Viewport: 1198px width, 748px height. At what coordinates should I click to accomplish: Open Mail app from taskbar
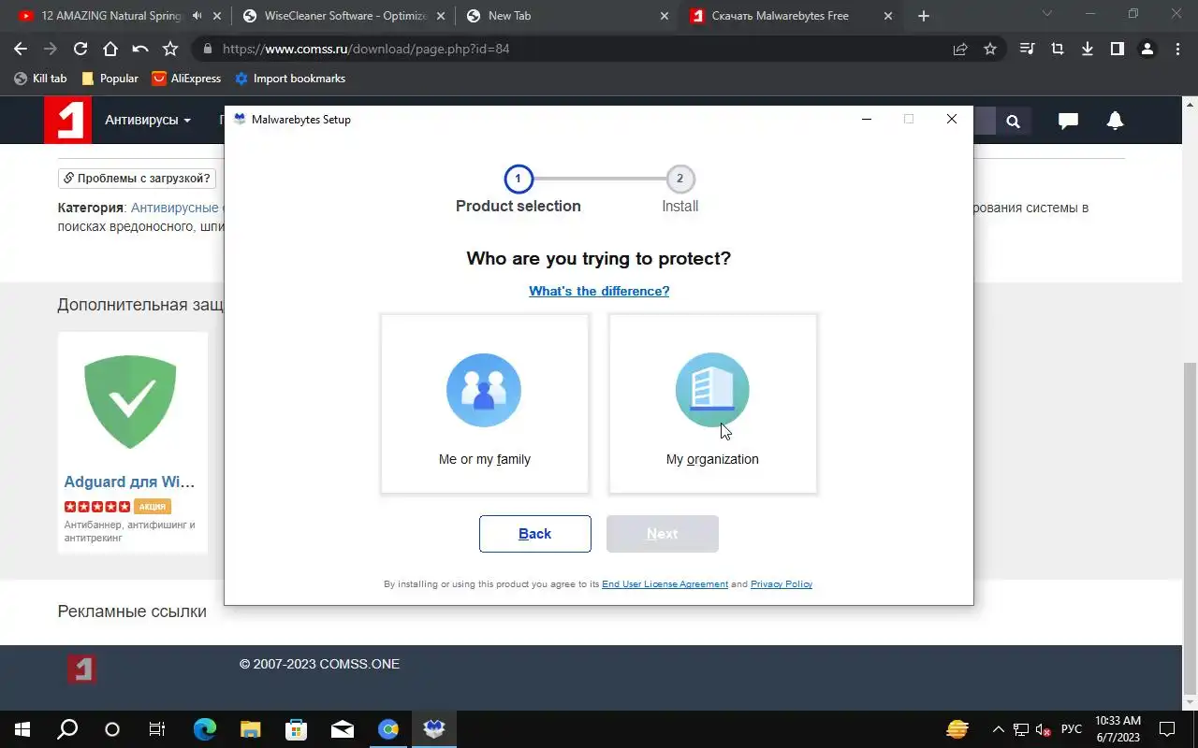(343, 729)
